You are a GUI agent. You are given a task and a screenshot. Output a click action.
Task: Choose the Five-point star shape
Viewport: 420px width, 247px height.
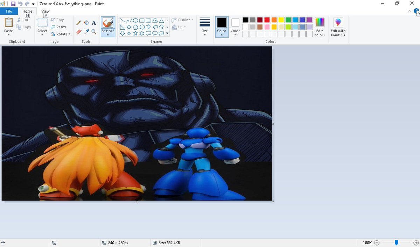pyautogui.click(x=135, y=34)
